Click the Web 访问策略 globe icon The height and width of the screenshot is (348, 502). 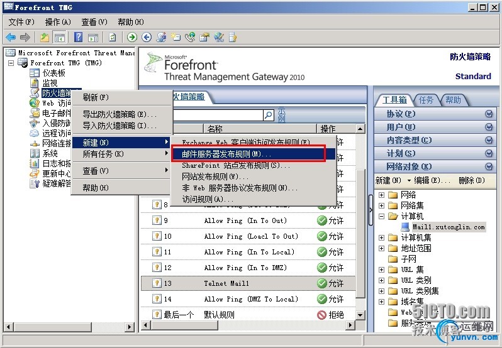tap(34, 103)
